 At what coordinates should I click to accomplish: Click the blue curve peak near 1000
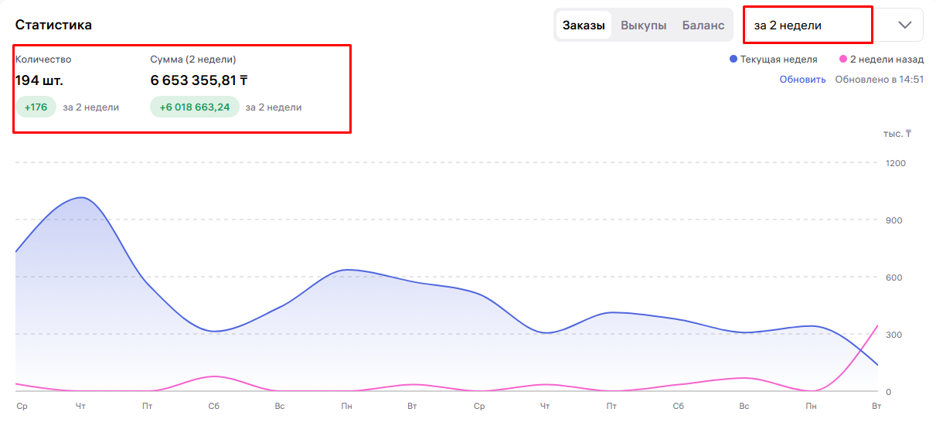pyautogui.click(x=81, y=197)
